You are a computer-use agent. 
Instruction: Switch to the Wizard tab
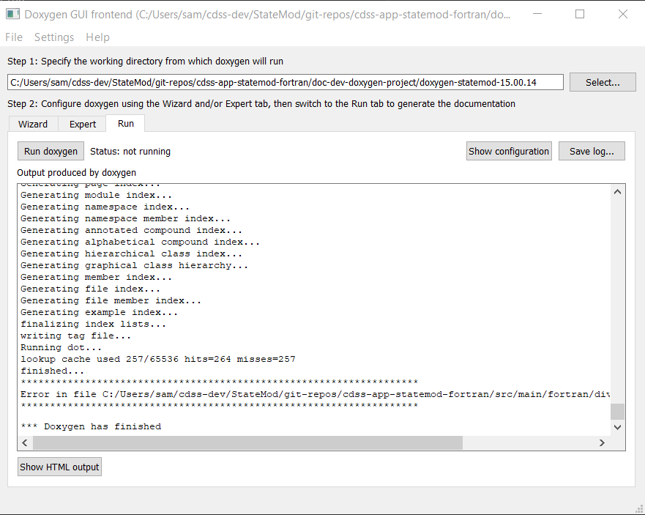click(33, 124)
